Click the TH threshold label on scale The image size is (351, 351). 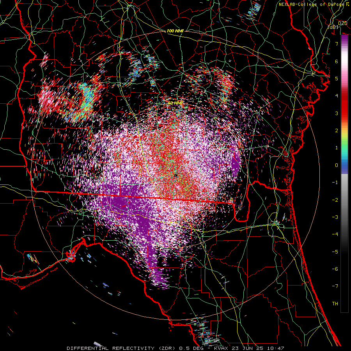click(335, 304)
